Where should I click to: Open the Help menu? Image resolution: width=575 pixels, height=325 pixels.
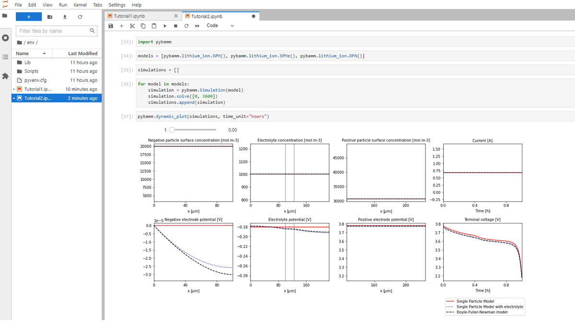click(x=137, y=5)
